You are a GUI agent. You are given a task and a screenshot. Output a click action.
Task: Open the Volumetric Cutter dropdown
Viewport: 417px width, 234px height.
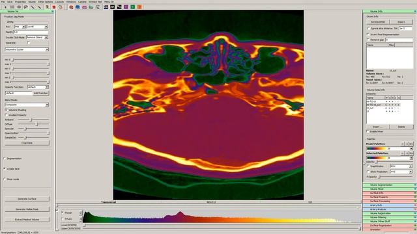pyautogui.click(x=27, y=49)
